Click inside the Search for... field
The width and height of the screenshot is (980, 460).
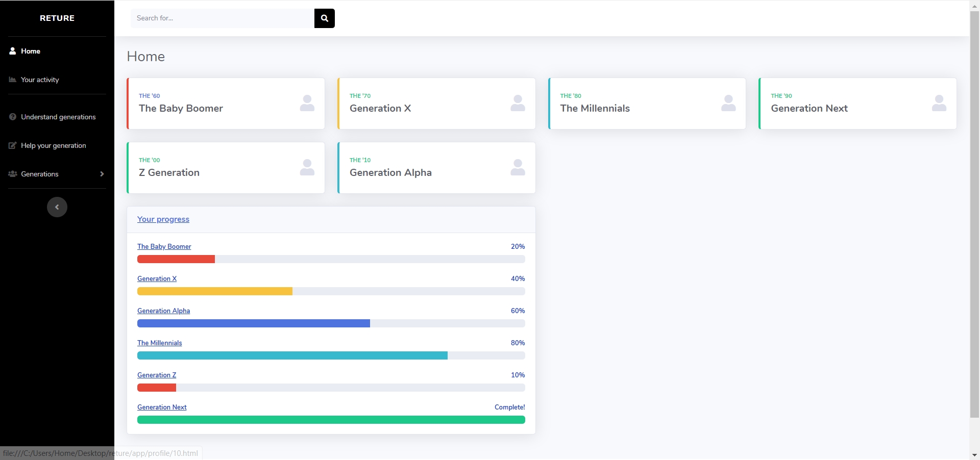pos(222,18)
